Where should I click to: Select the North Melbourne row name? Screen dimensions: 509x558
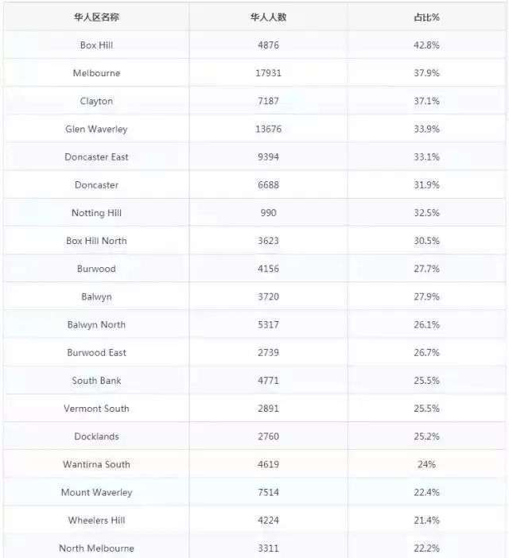96,548
